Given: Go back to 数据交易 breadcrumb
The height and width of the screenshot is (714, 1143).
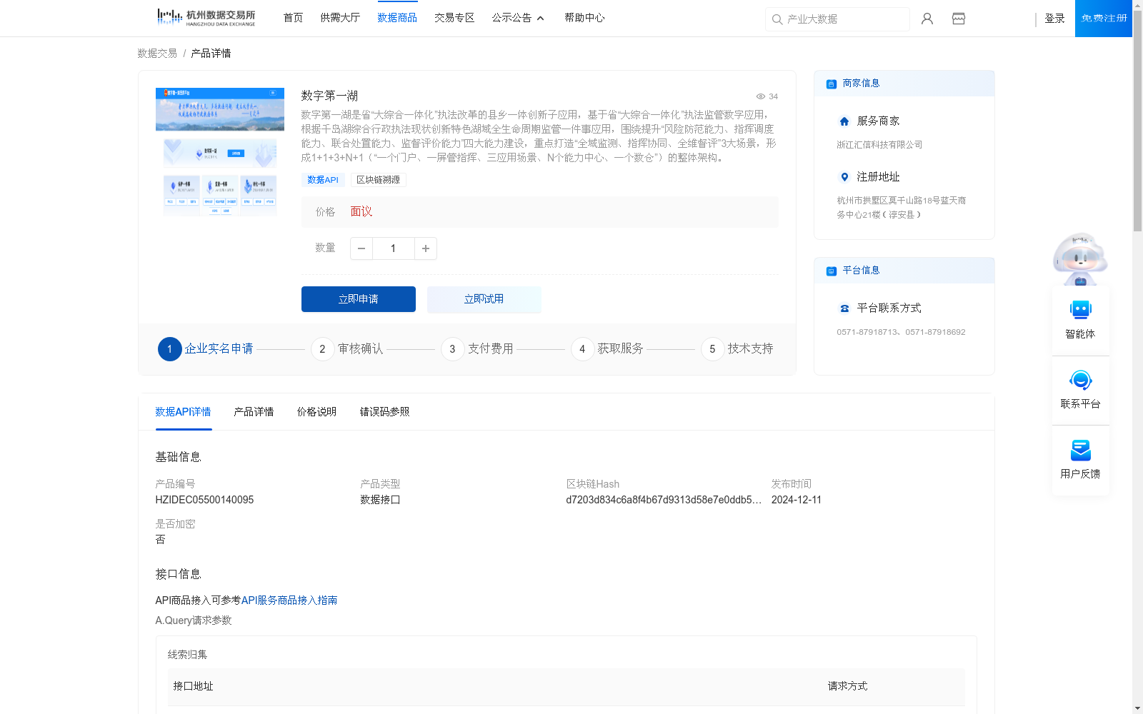Looking at the screenshot, I should [157, 54].
